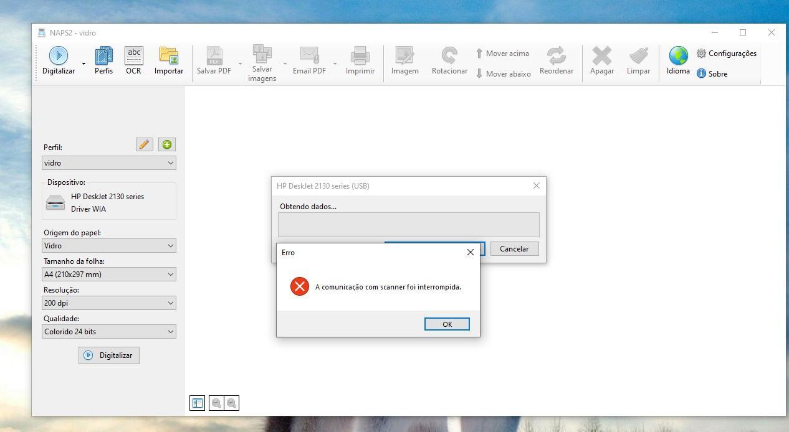This screenshot has height=432, width=789.
Task: Click Mover abaixo
Action: click(x=503, y=73)
